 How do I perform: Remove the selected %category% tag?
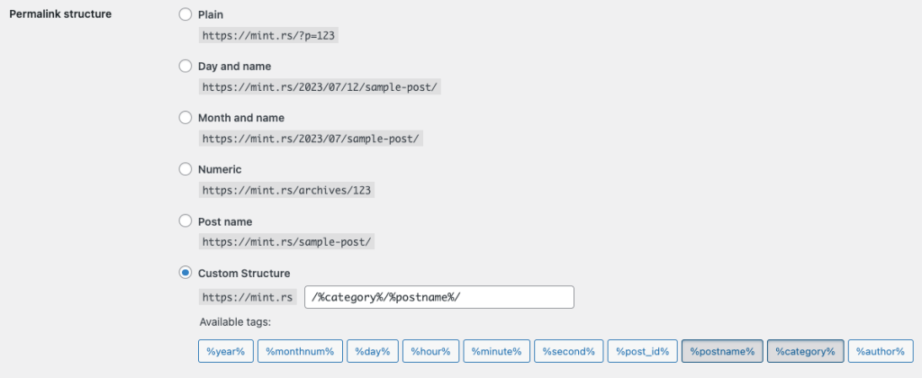point(805,351)
